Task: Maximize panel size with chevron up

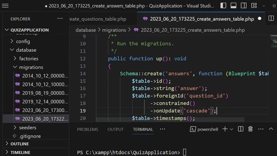Action: pyautogui.click(x=271, y=129)
